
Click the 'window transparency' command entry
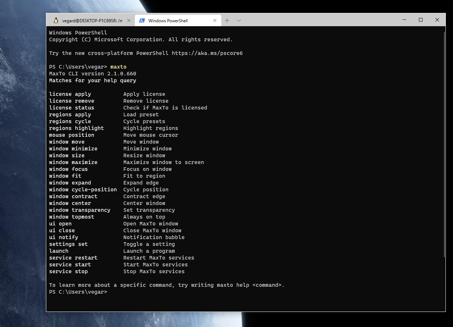[x=80, y=210]
